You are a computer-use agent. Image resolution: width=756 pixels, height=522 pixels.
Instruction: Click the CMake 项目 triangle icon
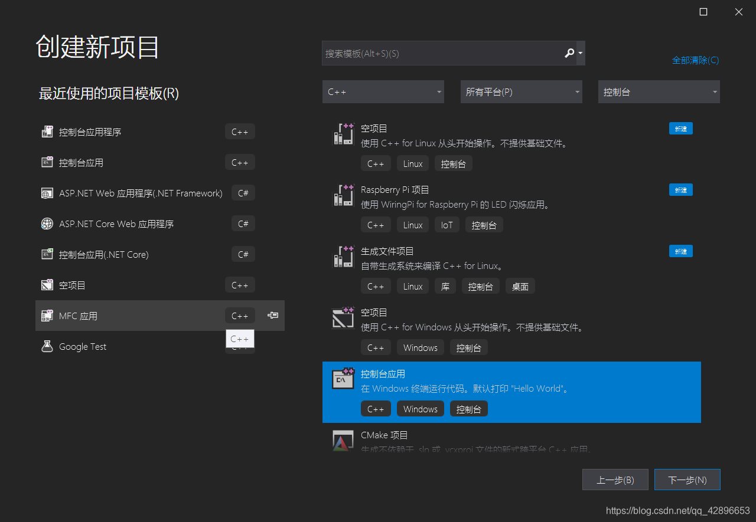(x=343, y=441)
